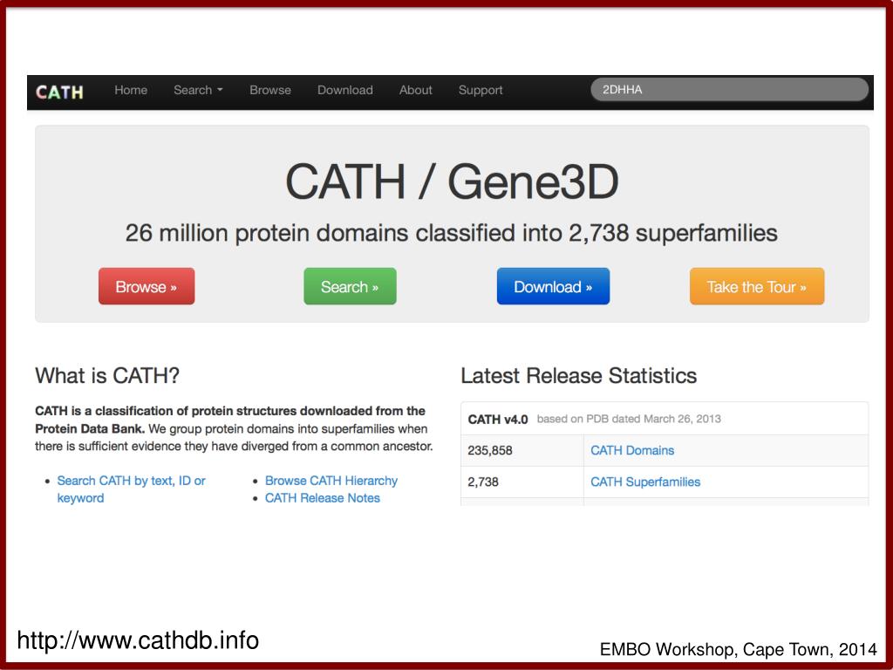Open the CATH Domains statistics link
Screen dimensions: 893x670
(632, 450)
